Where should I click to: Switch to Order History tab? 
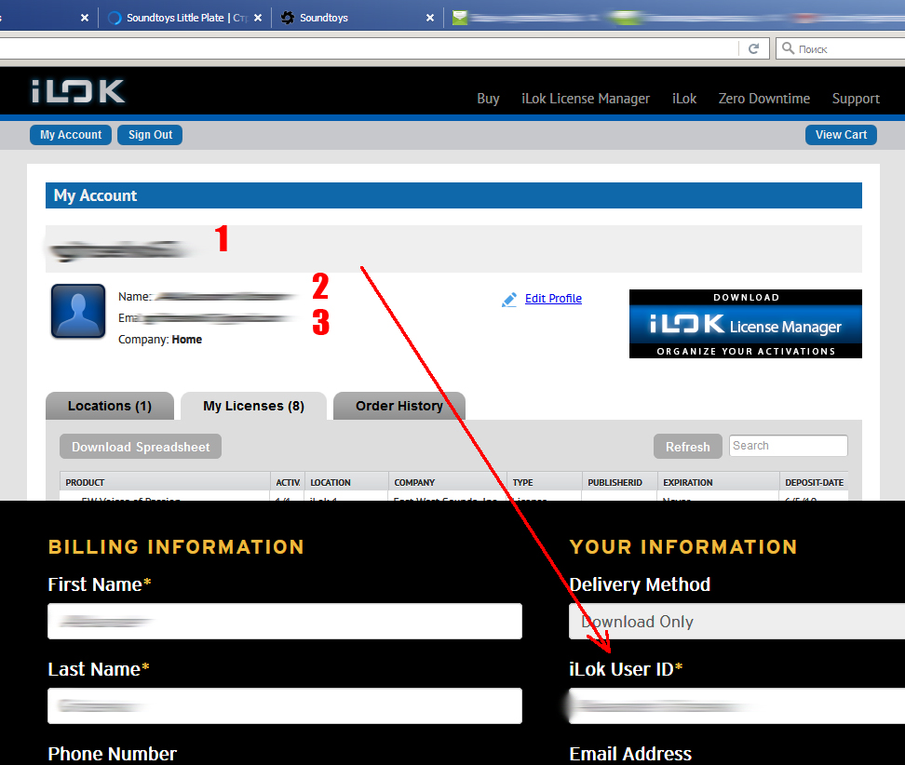pos(398,406)
